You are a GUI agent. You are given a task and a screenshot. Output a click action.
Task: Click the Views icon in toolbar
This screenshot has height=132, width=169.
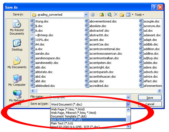(x=128, y=14)
